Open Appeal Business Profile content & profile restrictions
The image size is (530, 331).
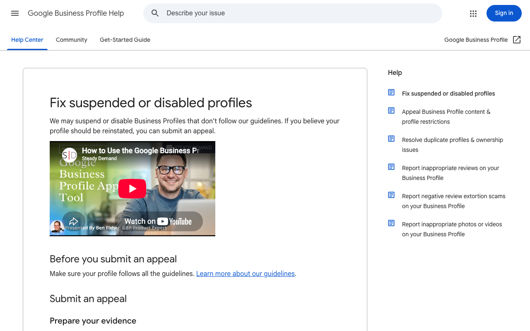pyautogui.click(x=446, y=117)
